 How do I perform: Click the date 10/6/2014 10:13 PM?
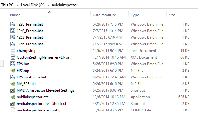point(109,97)
